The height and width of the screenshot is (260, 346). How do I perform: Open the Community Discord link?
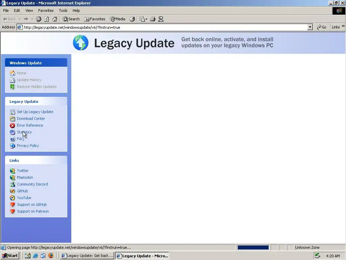tap(32, 184)
